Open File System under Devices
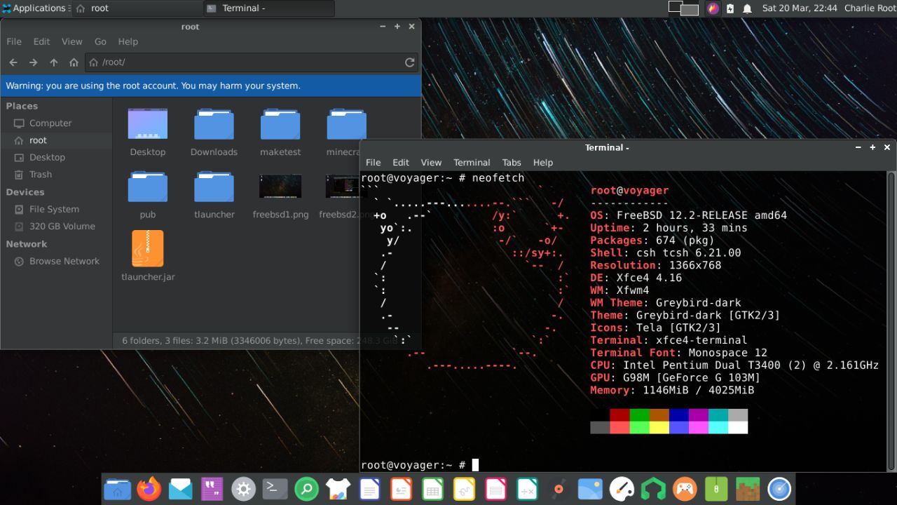Image resolution: width=897 pixels, height=505 pixels. (56, 209)
